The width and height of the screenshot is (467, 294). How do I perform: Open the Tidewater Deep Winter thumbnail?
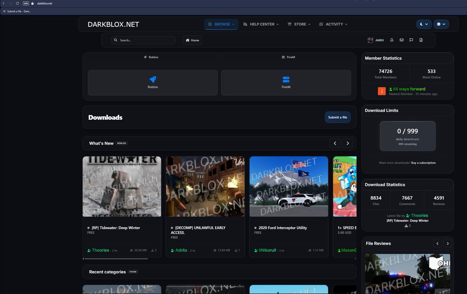click(122, 187)
